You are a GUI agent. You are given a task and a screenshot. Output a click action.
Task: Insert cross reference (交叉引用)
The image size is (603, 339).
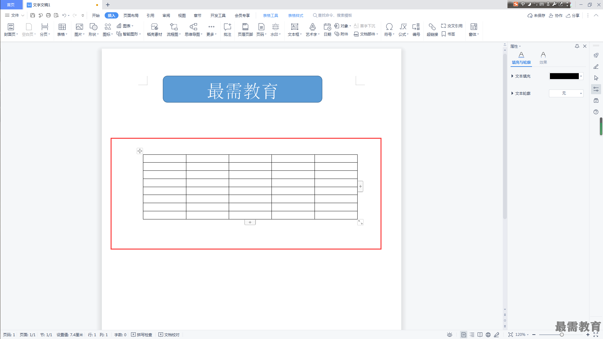(452, 26)
